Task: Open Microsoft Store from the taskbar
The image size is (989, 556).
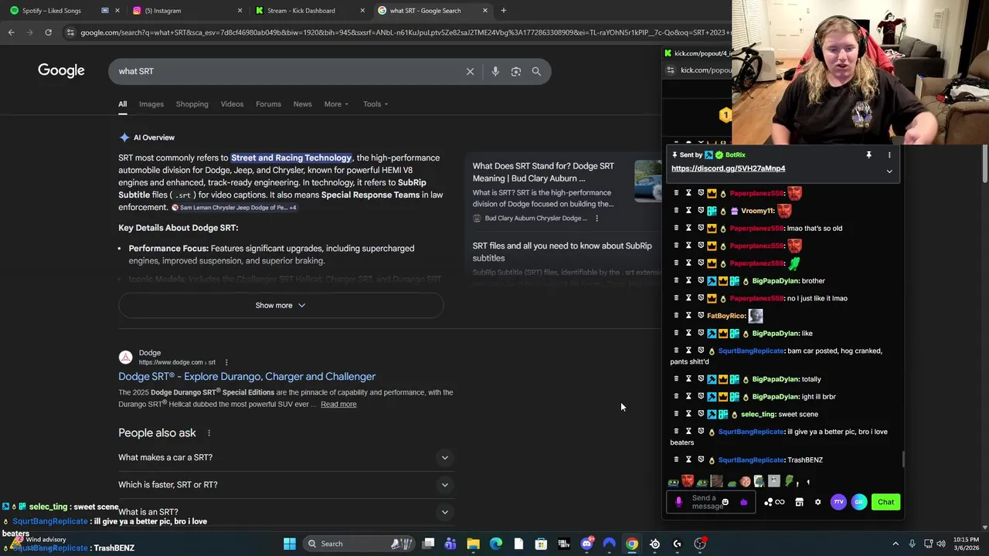Action: (541, 544)
